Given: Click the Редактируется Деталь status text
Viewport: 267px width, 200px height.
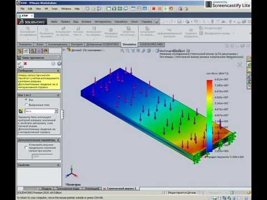Looking at the screenshot, I should pyautogui.click(x=182, y=193).
